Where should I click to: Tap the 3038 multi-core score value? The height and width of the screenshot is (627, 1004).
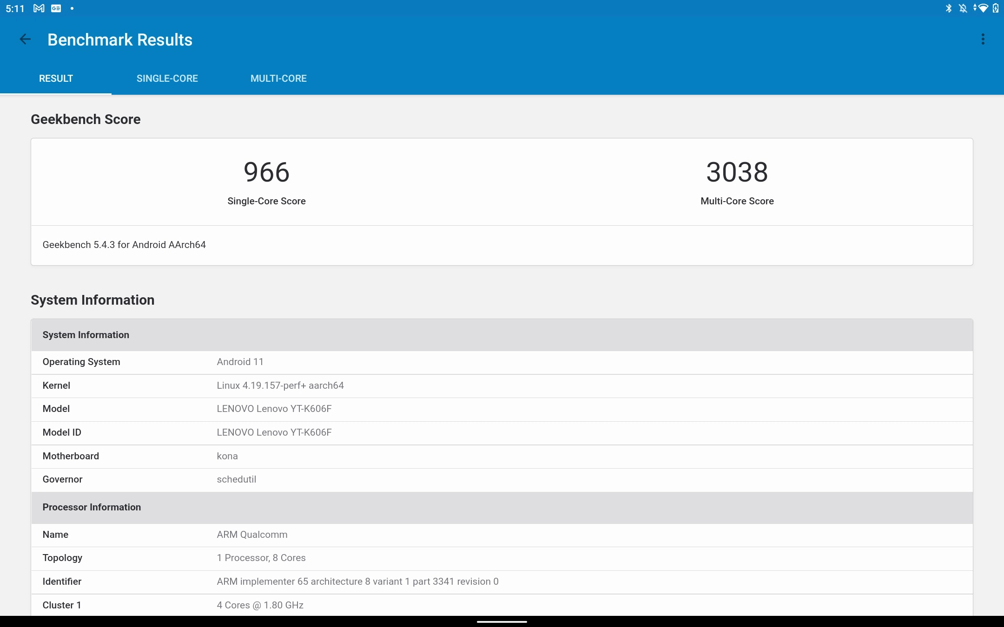(737, 172)
